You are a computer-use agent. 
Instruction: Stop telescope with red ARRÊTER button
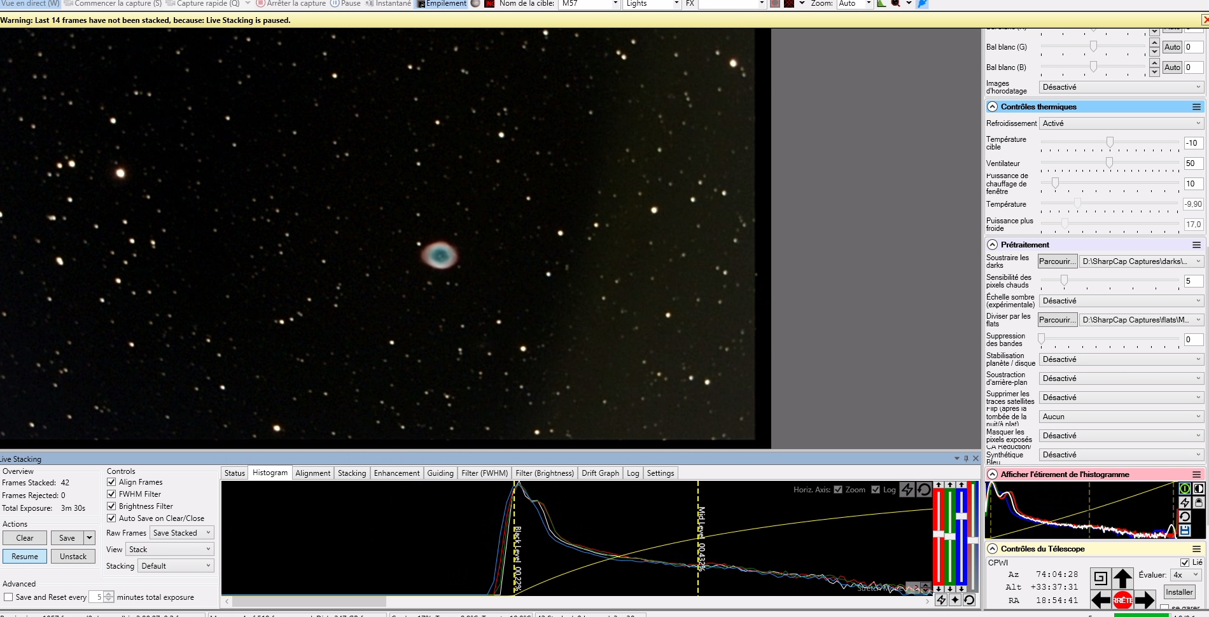click(1122, 600)
